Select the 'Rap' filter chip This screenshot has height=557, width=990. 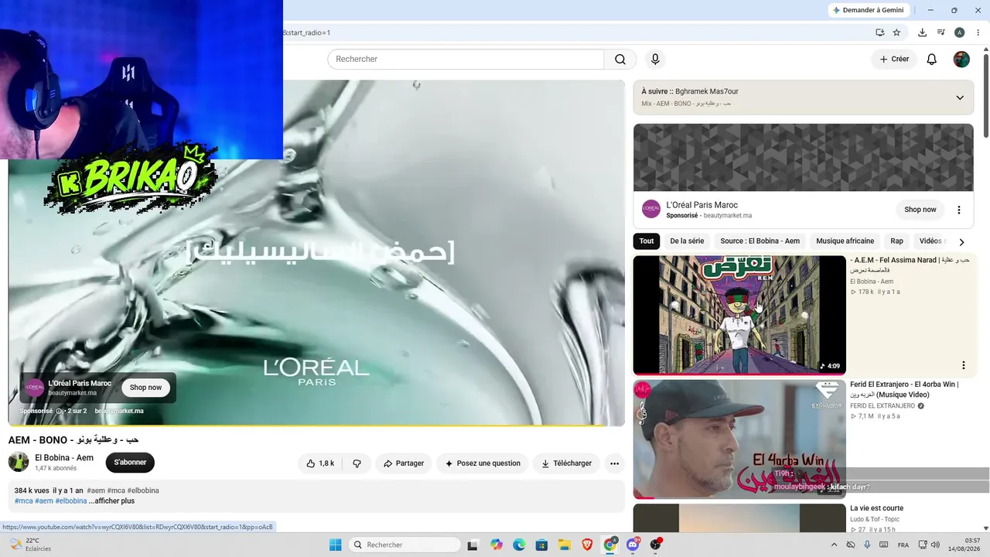(896, 241)
